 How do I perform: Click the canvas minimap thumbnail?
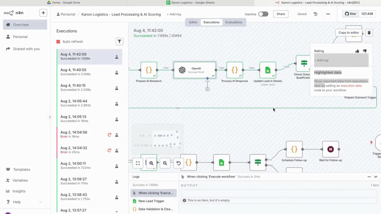click(158, 139)
